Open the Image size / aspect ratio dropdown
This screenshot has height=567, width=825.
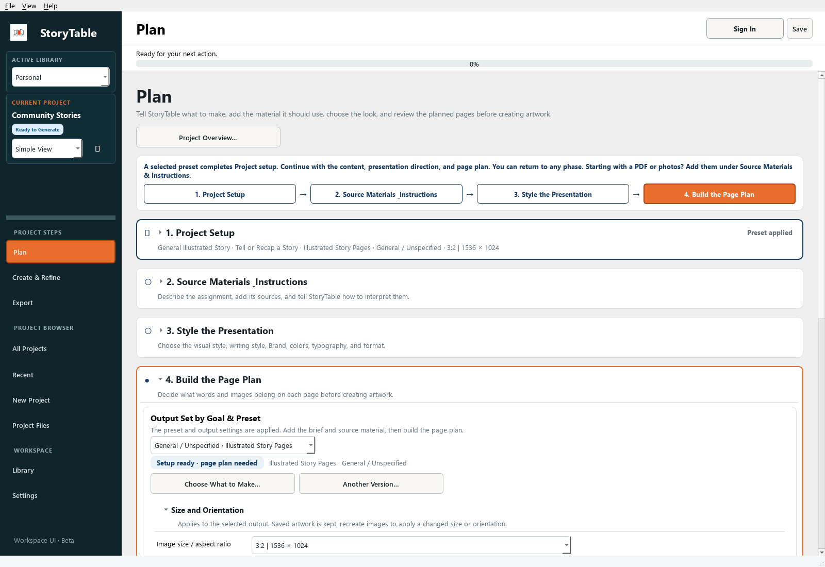pos(411,545)
